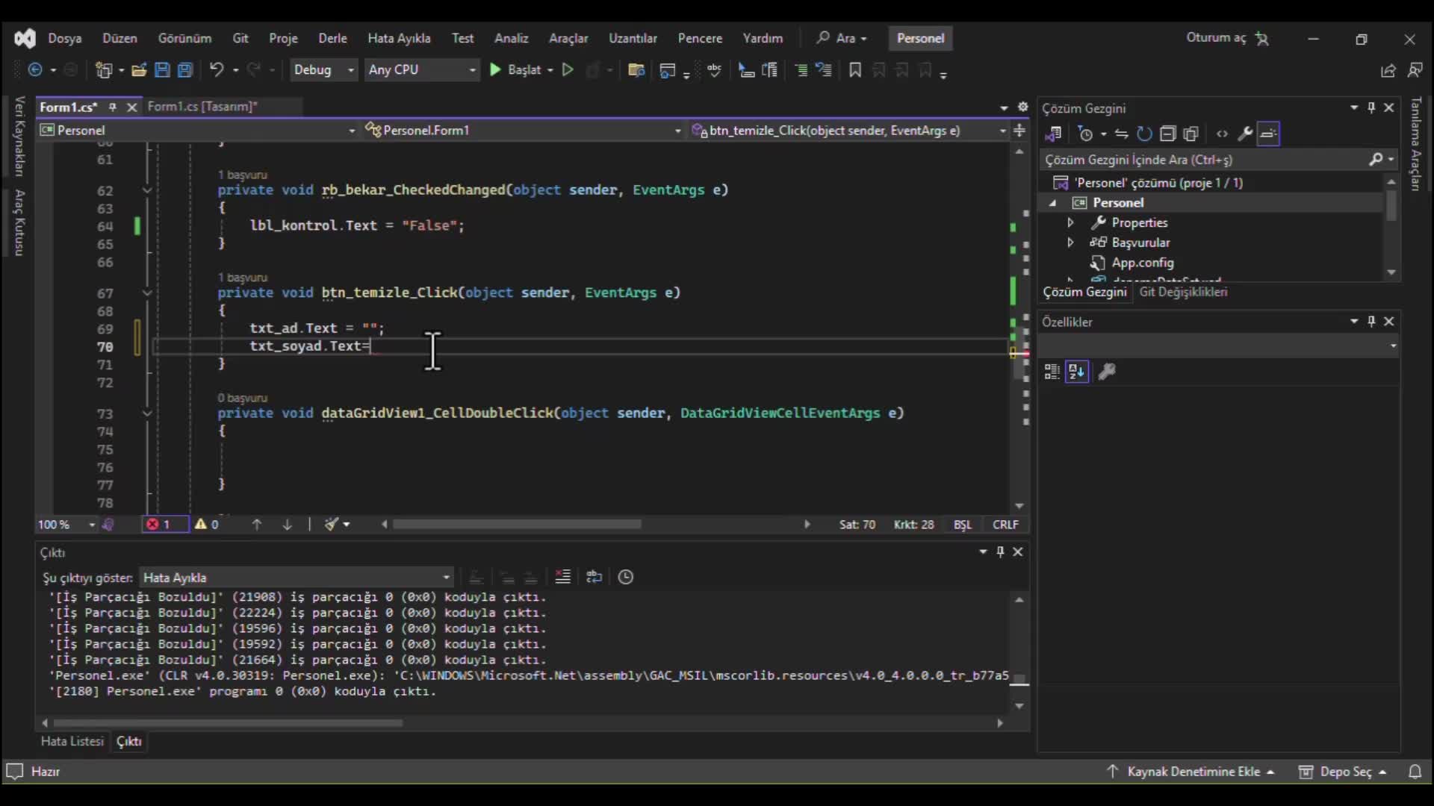Click the CRLF line ending indicator
1434x806 pixels.
1005,525
